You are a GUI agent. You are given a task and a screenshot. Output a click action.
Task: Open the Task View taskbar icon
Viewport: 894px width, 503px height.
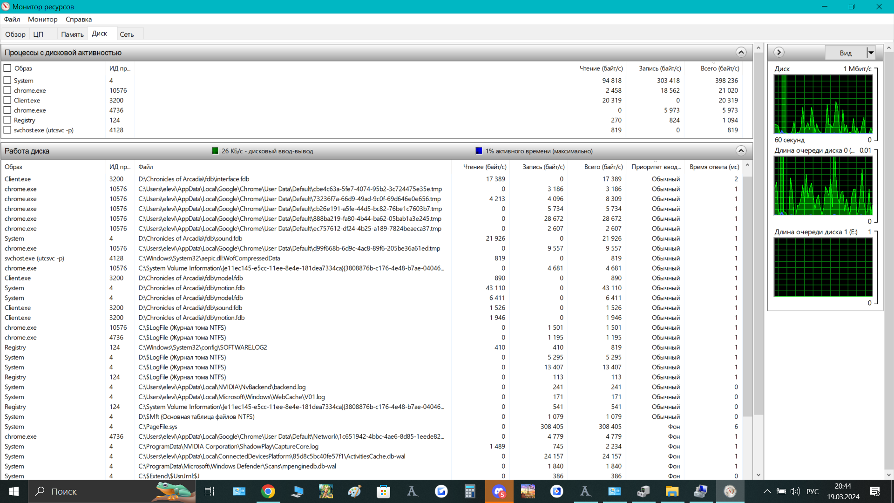click(210, 491)
